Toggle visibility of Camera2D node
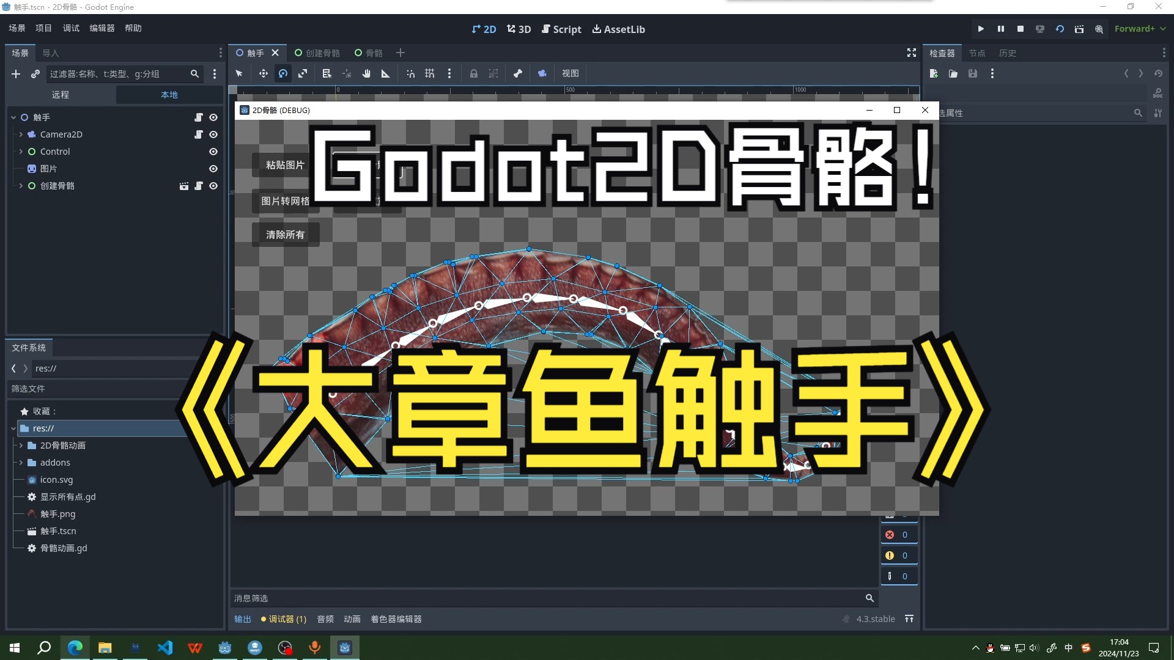 [x=213, y=134]
